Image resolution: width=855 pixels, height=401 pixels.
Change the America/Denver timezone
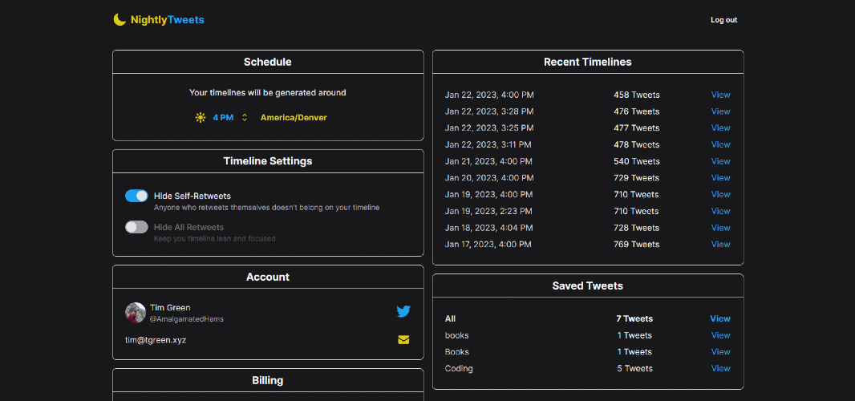[294, 117]
